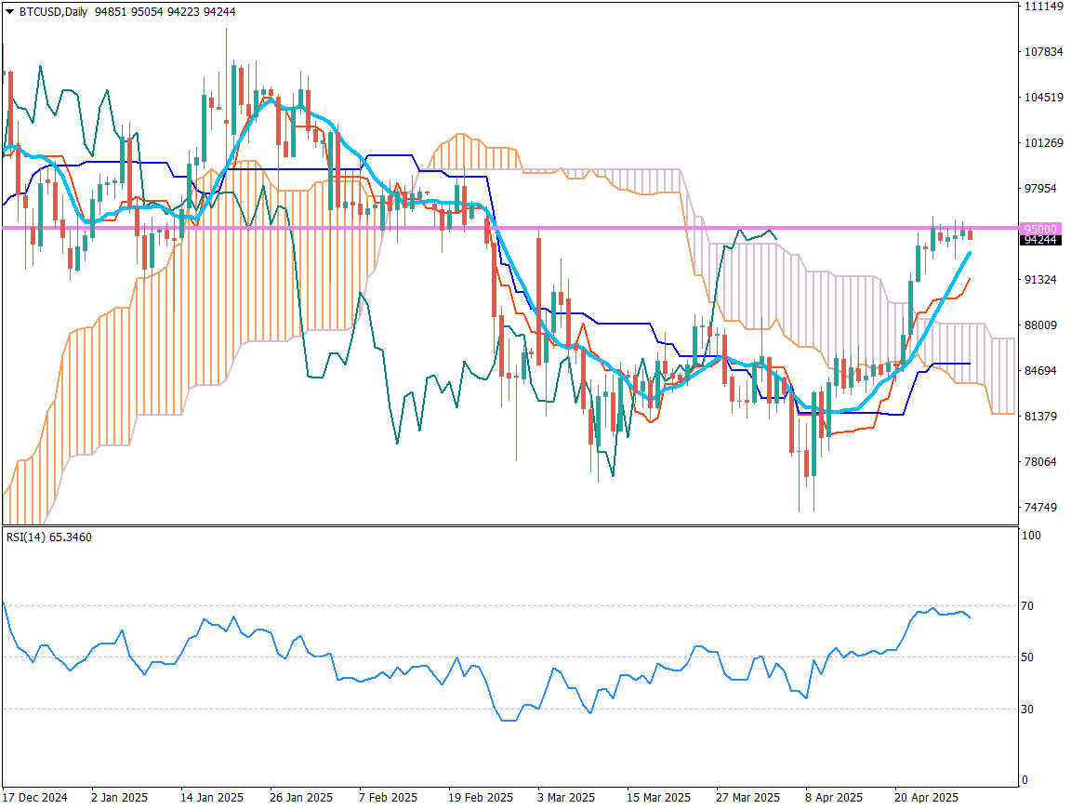Select the 7 Feb 2025 date label
This screenshot has height=809, width=1071.
coord(388,798)
